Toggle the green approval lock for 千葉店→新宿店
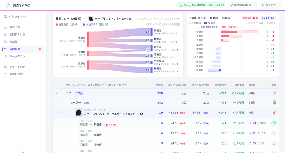 point(274,123)
